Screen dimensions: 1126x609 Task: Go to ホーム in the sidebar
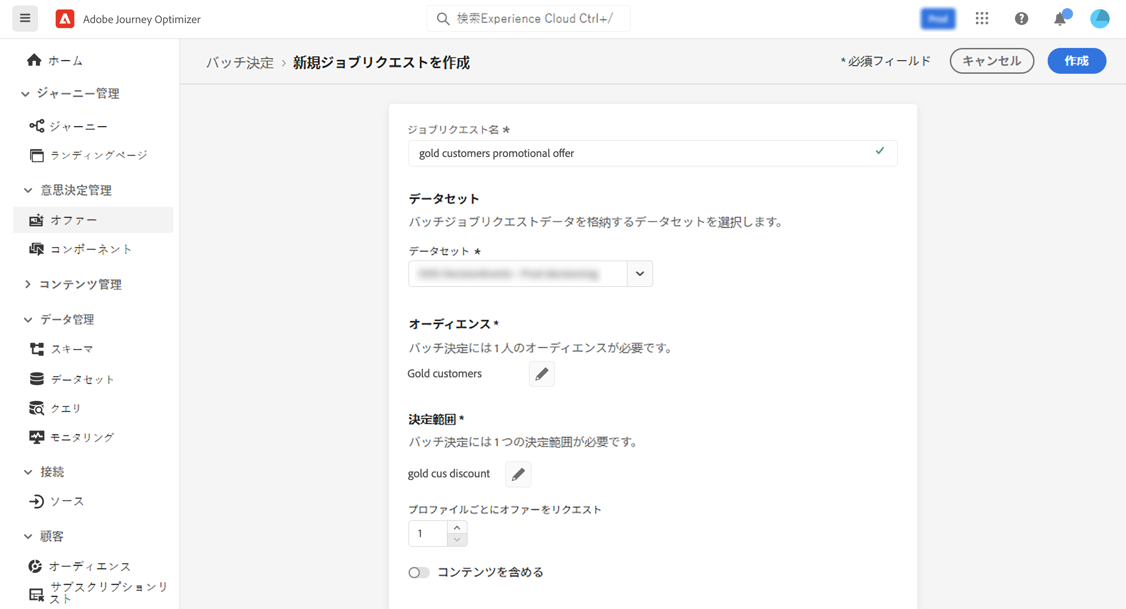tap(65, 60)
